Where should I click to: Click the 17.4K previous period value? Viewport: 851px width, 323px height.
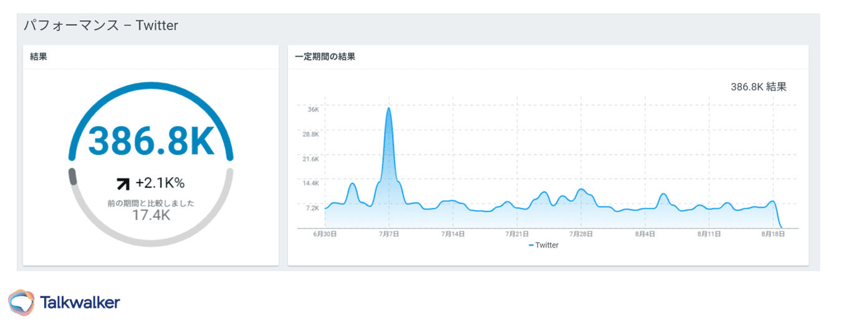coord(151,215)
